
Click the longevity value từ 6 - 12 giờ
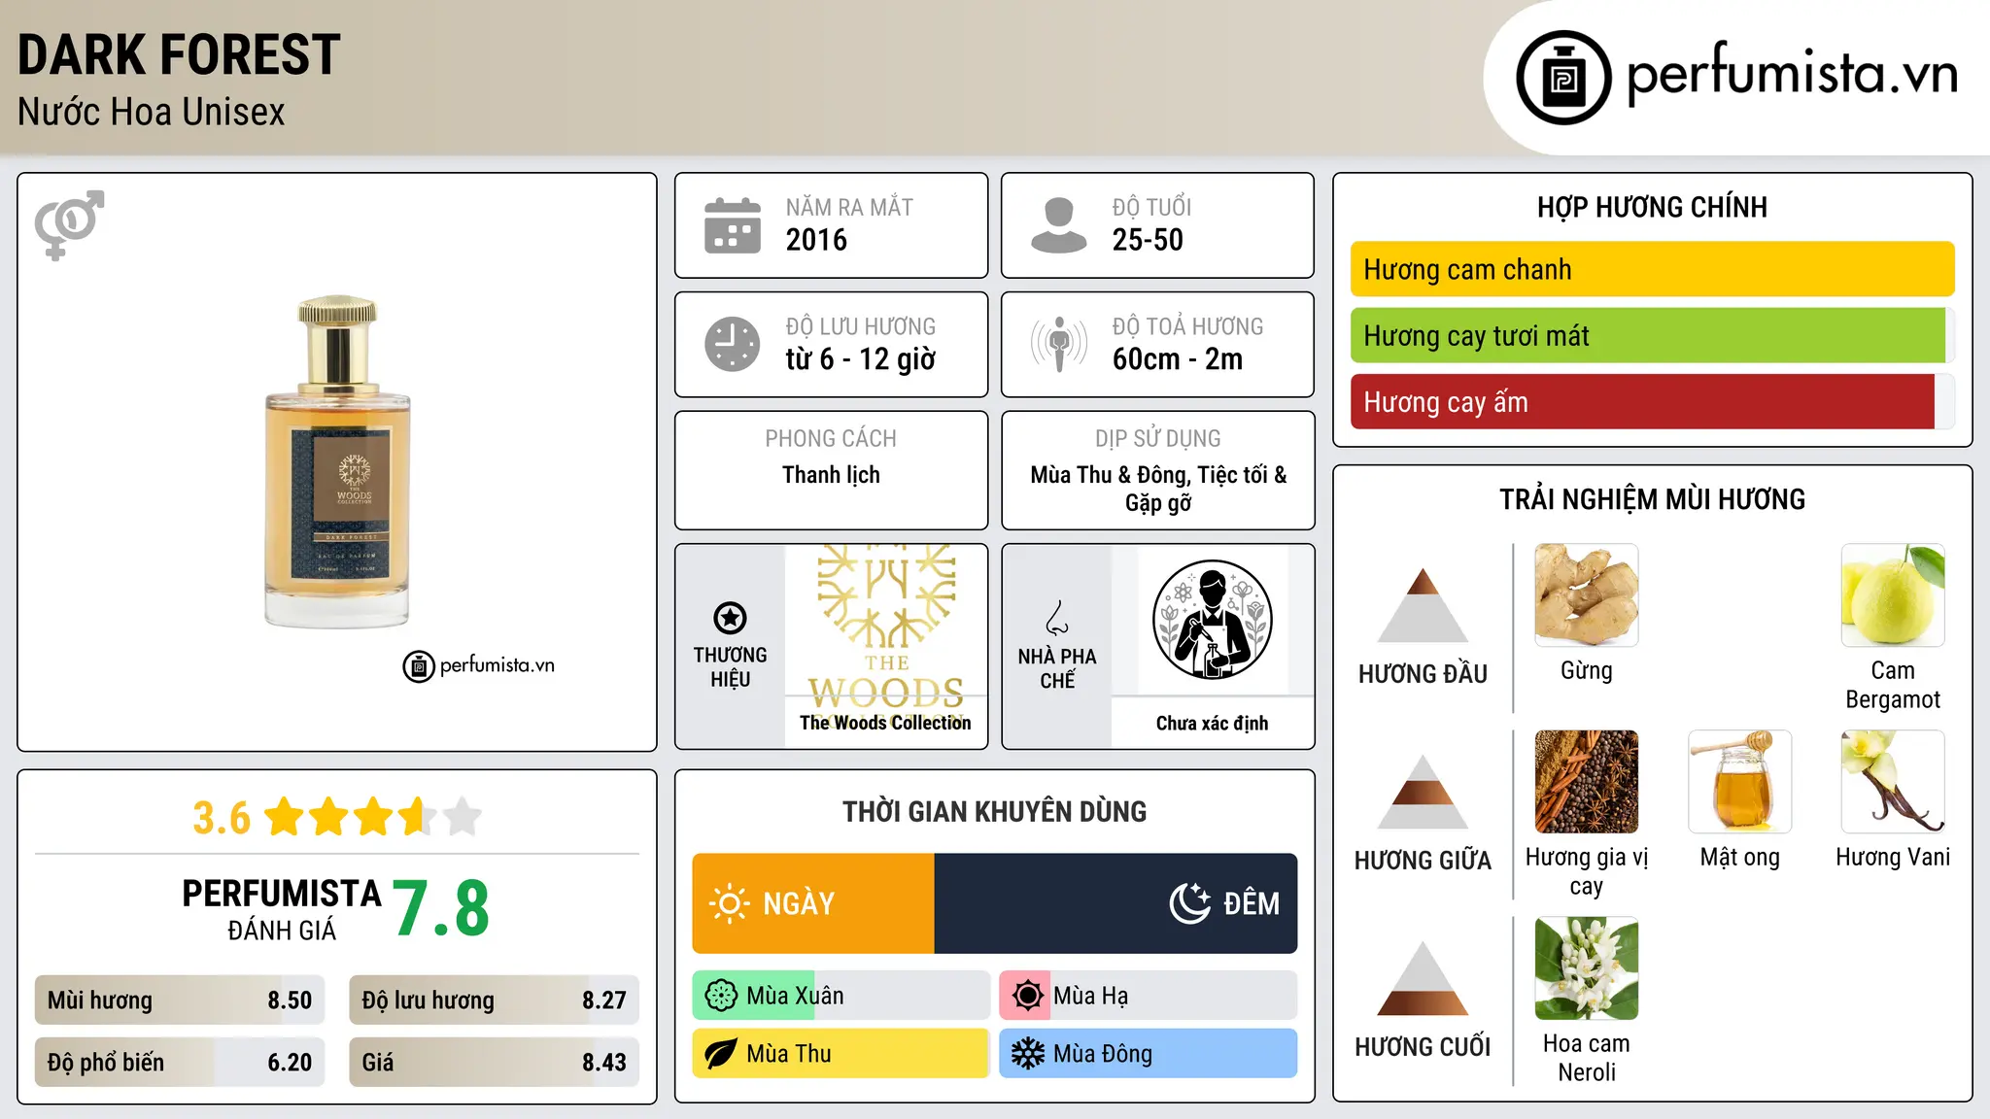click(x=861, y=359)
